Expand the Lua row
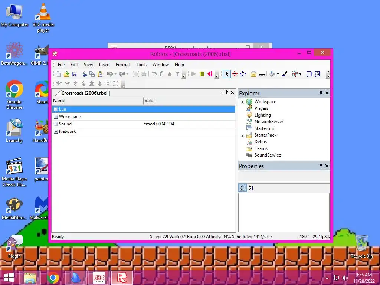 (56, 109)
